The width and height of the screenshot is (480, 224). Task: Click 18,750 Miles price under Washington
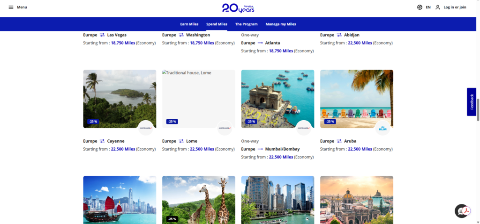point(202,43)
